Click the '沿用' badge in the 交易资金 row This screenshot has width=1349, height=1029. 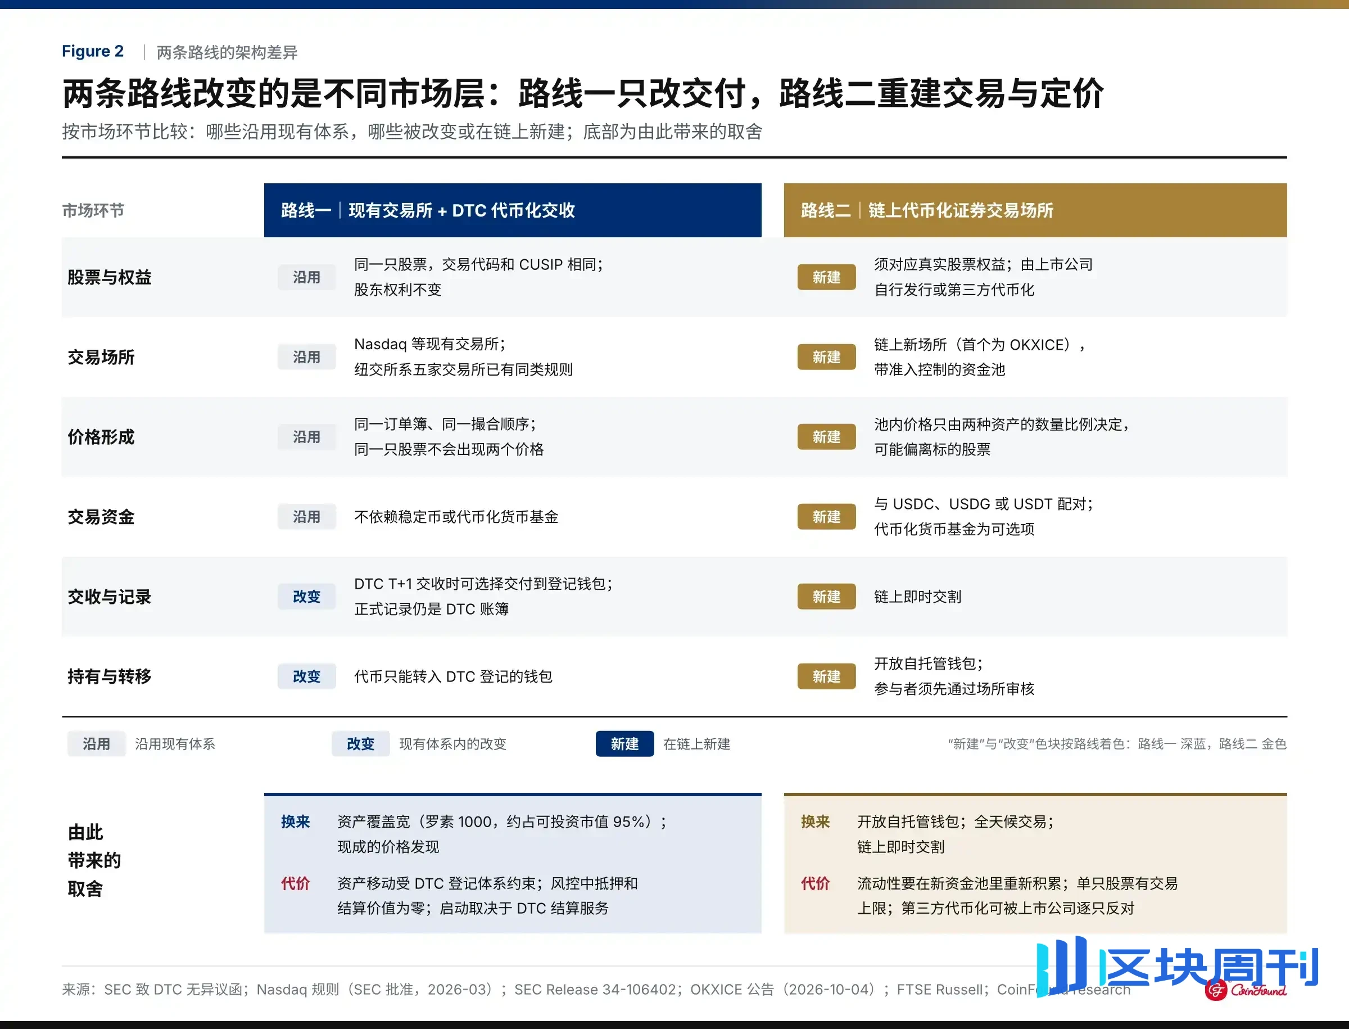click(x=307, y=517)
